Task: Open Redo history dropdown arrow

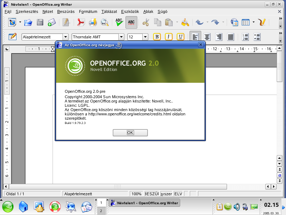Action: click(223, 22)
